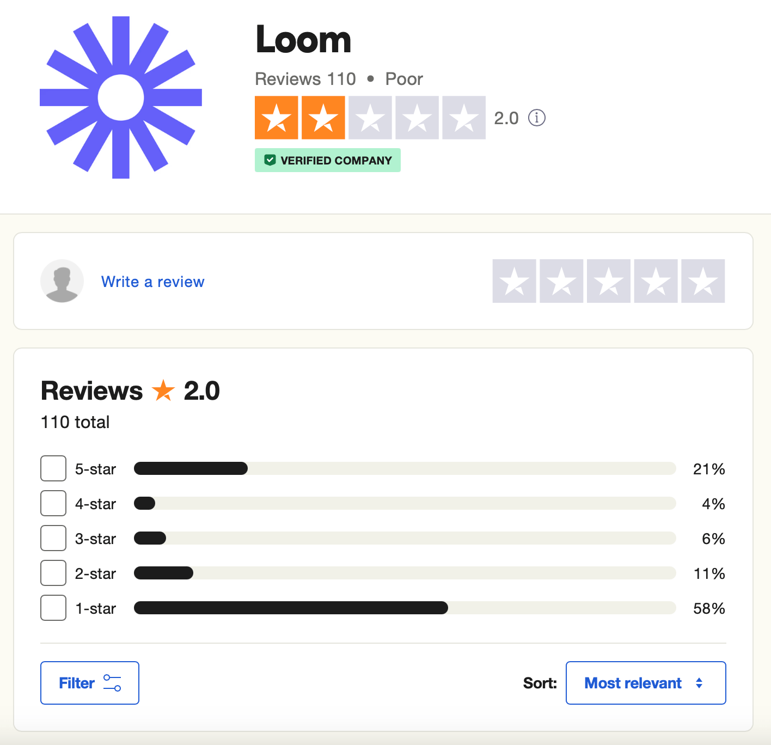Click the 1-star 58% progress bar

(x=405, y=608)
